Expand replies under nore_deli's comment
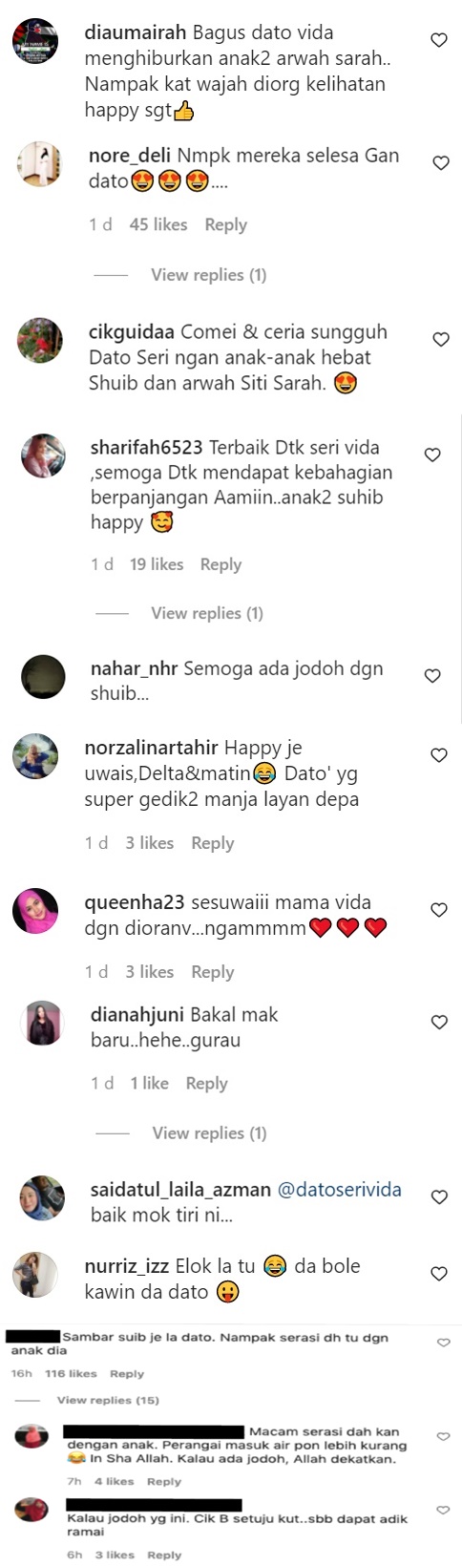 point(209,275)
